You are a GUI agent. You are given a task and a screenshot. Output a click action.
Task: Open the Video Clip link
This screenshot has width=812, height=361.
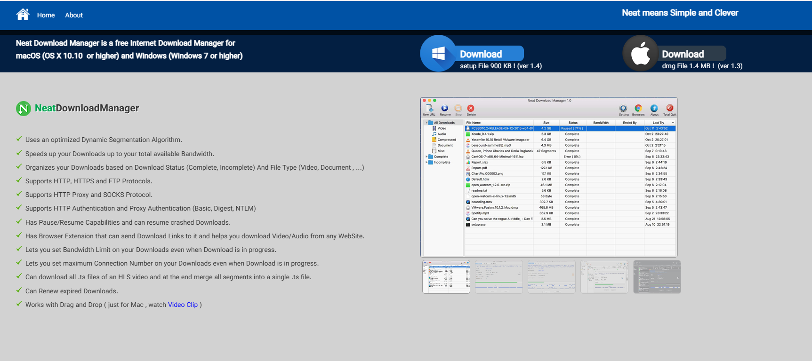pos(183,305)
